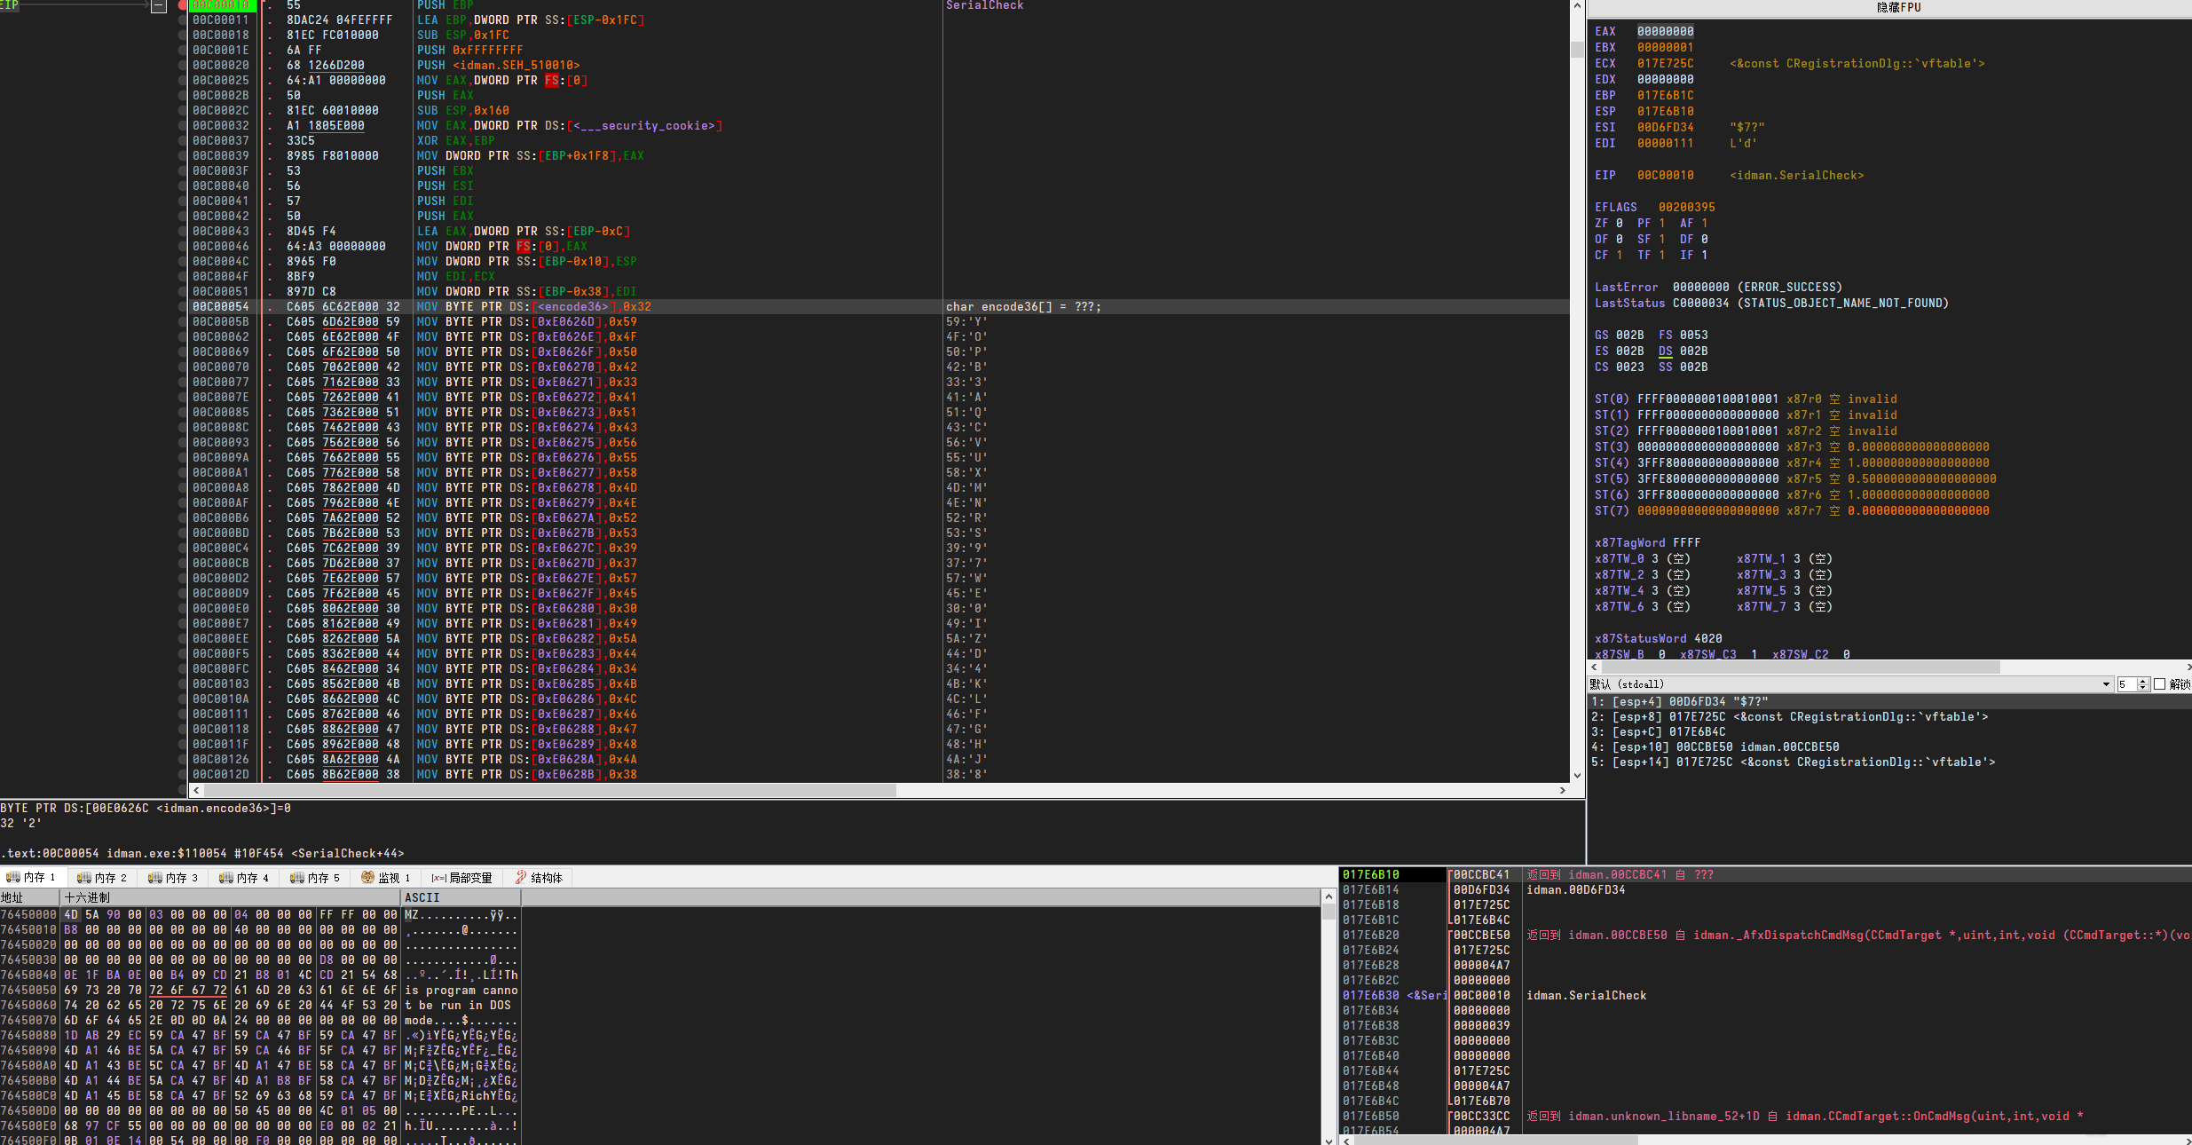Click the CF flag value
This screenshot has height=1145, width=2192.
tap(1619, 255)
